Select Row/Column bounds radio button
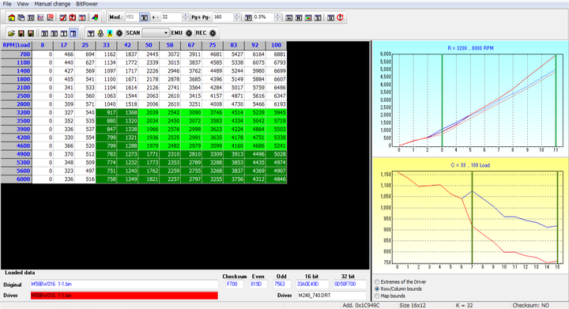 point(377,289)
